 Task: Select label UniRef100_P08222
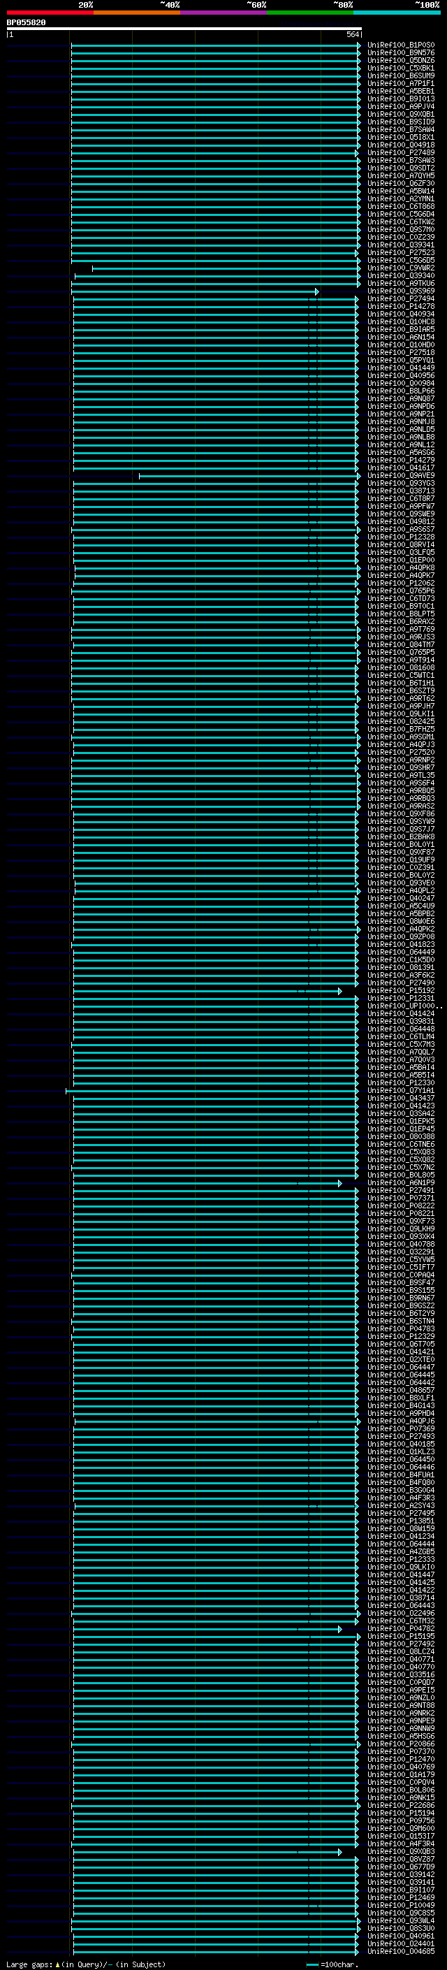400,1205
